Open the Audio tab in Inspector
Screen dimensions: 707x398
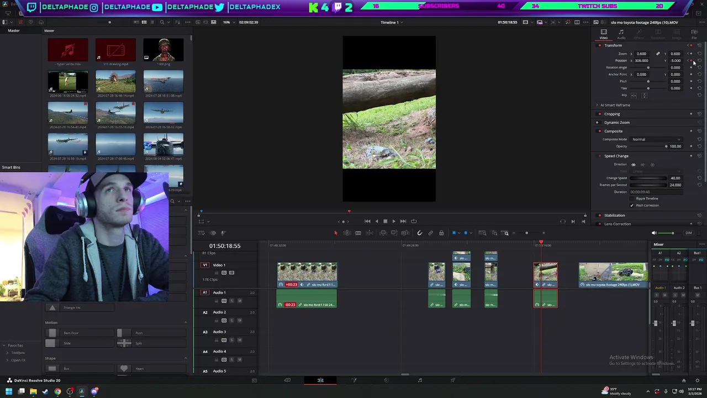(x=621, y=35)
